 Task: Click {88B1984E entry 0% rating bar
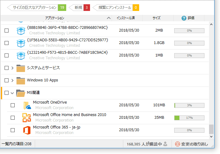pyautogui.click(x=189, y=31)
